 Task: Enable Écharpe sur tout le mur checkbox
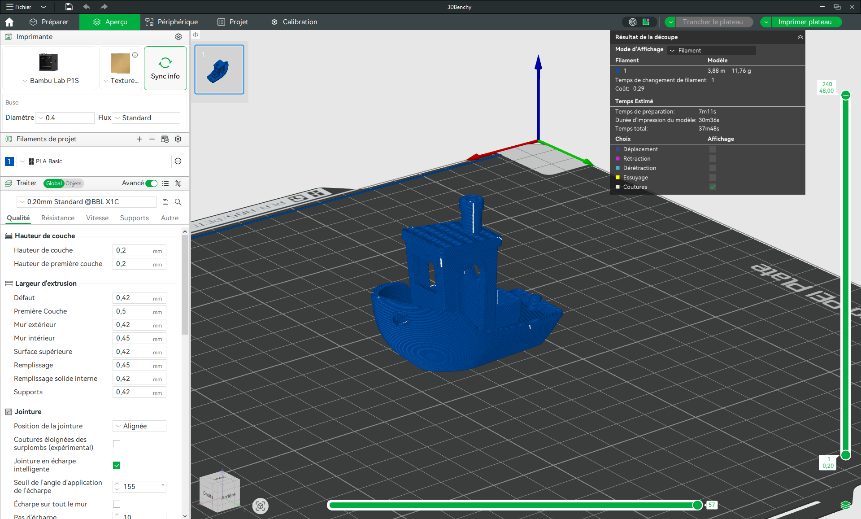pos(117,504)
